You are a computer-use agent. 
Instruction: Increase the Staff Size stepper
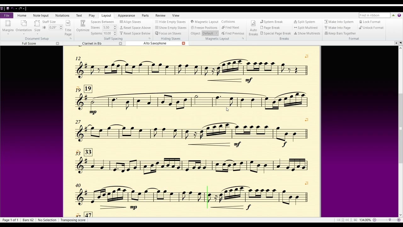click(x=61, y=26)
